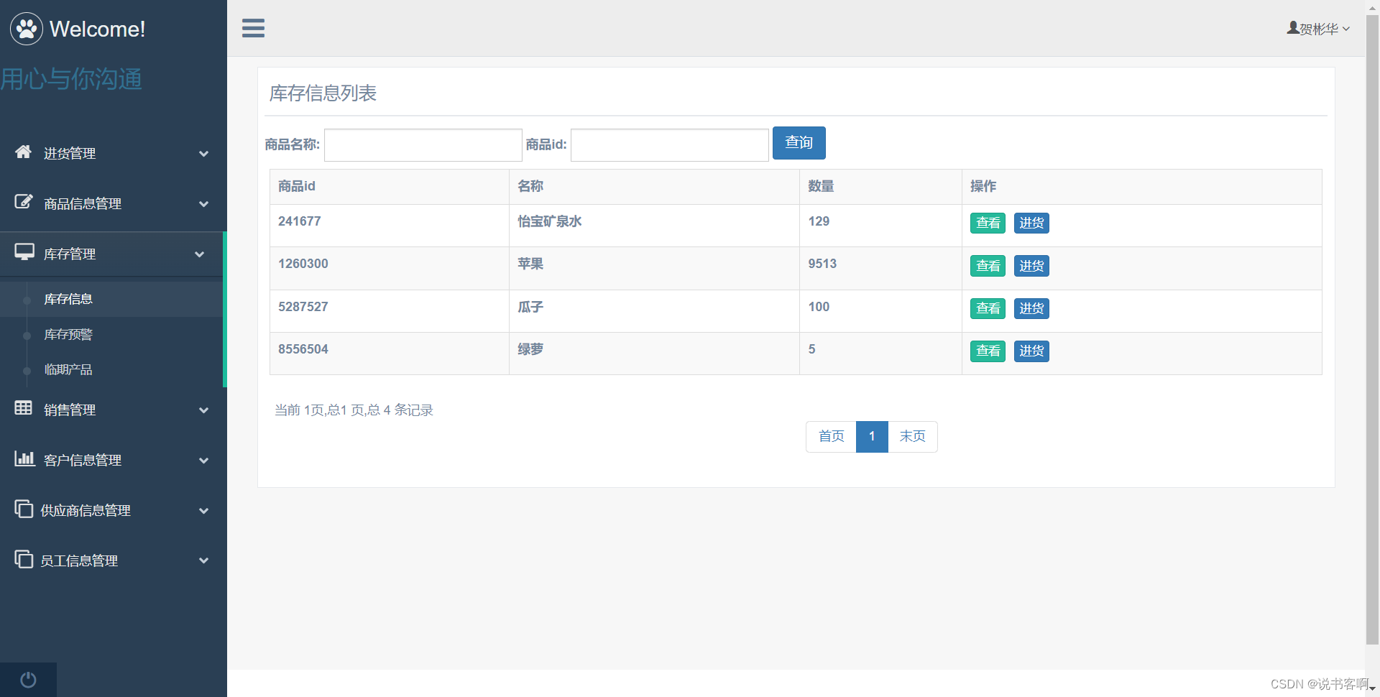Click the table icon for 销售管理
This screenshot has height=697, width=1380.
tap(24, 408)
